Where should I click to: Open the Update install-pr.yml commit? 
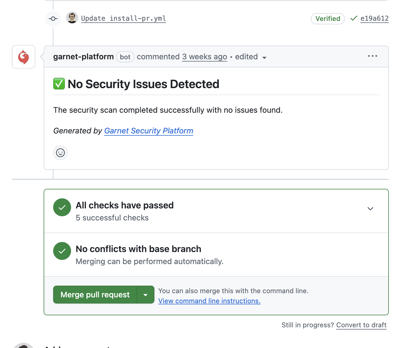123,18
